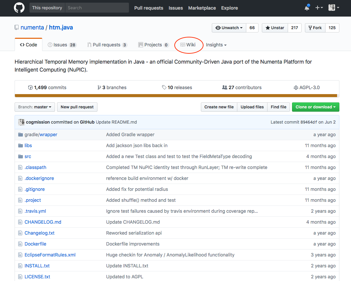Click the Dockerfile file icon
The image size is (351, 281).
click(x=20, y=244)
